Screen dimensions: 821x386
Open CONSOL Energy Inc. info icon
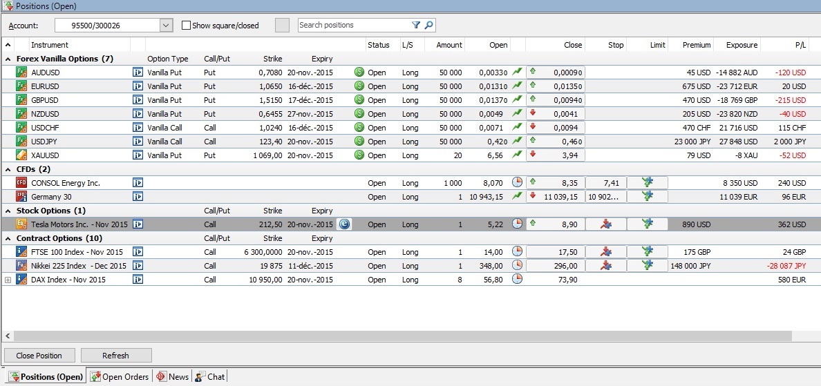138,183
